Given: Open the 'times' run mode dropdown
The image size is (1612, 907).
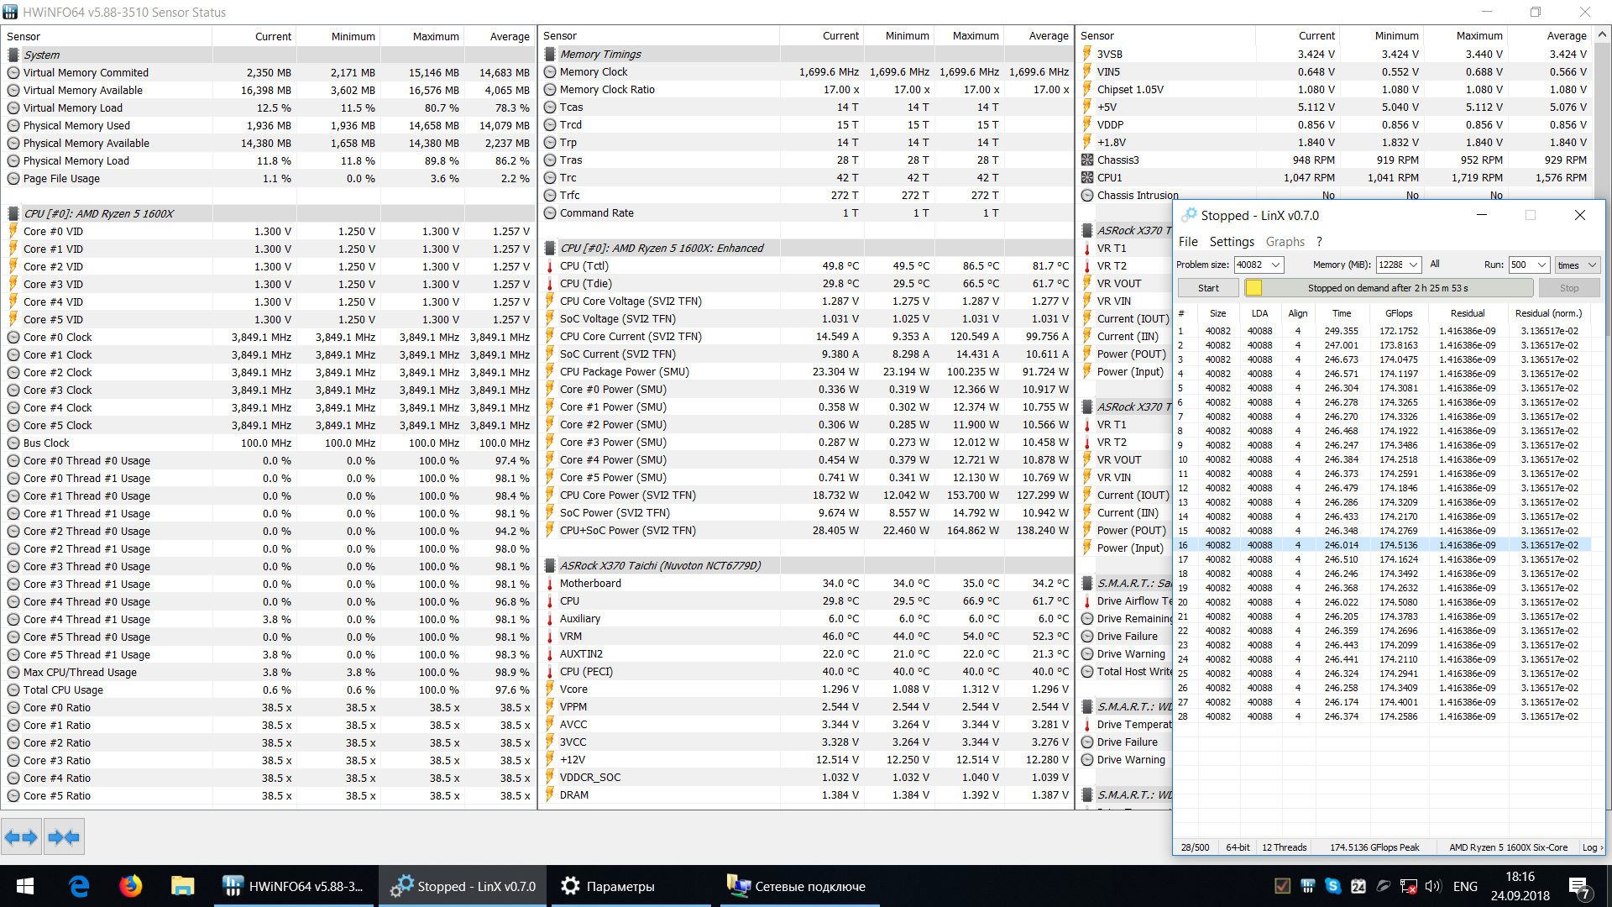Looking at the screenshot, I should pyautogui.click(x=1578, y=265).
